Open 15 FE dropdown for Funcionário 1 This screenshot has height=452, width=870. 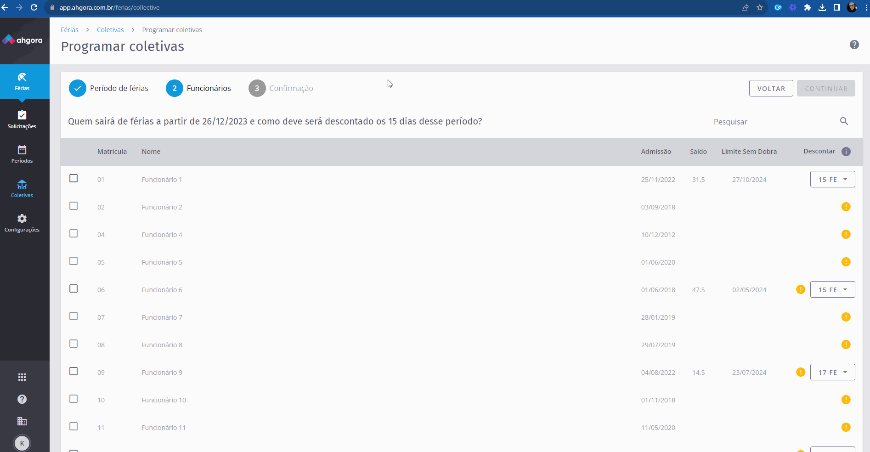click(832, 179)
